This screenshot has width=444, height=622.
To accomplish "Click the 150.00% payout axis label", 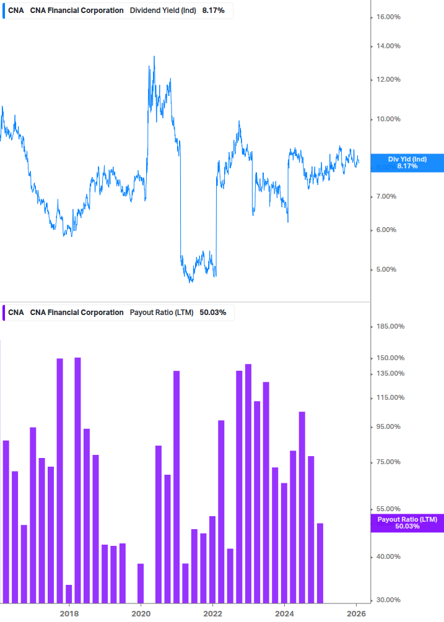I will coord(390,358).
